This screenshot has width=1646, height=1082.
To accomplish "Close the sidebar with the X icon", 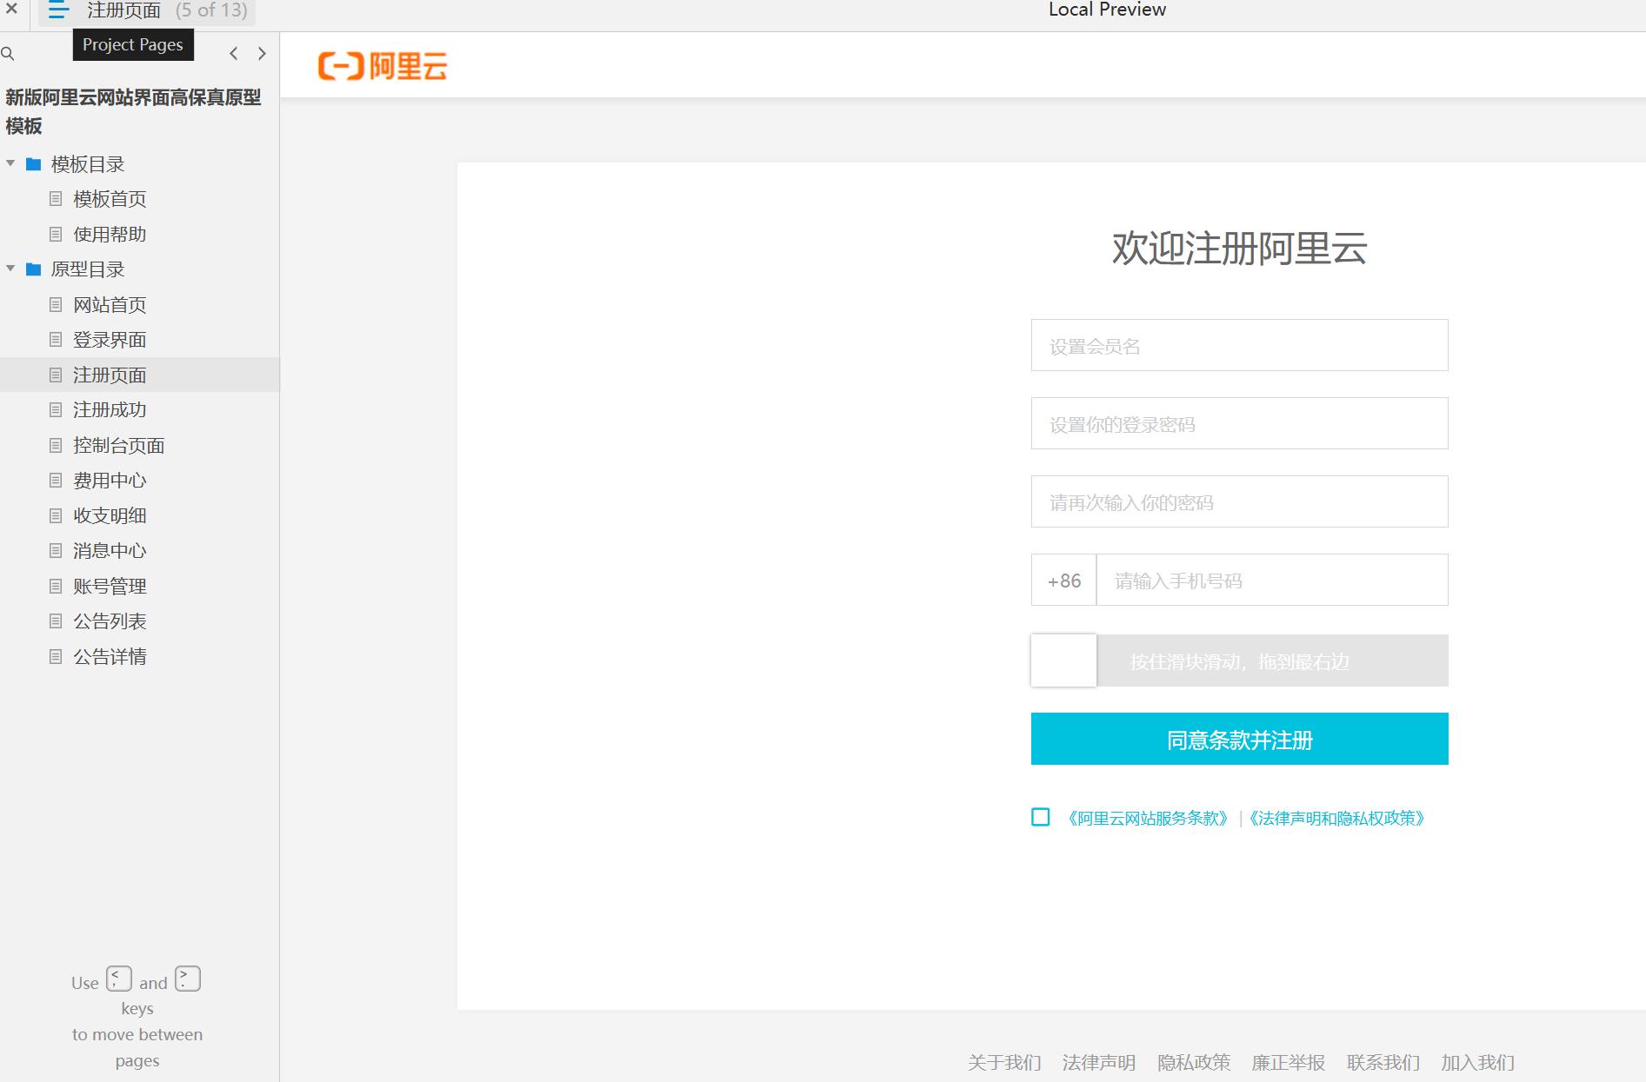I will point(11,9).
